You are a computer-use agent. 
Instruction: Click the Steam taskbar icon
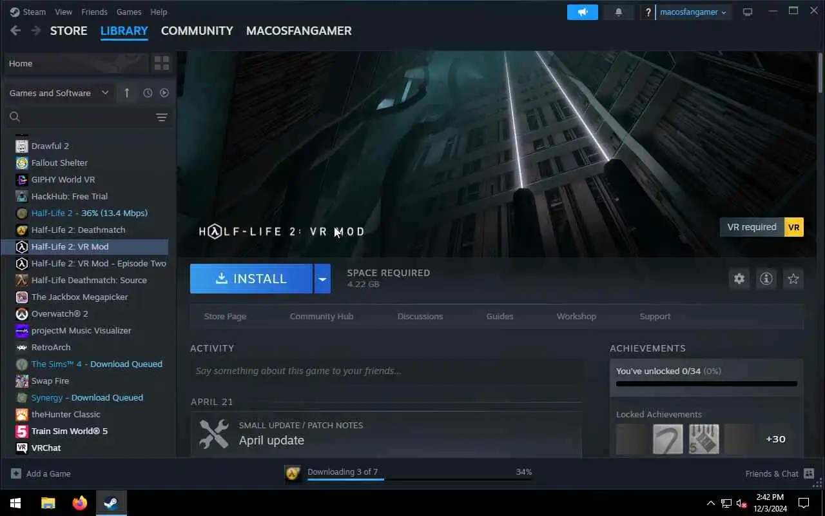coord(111,503)
